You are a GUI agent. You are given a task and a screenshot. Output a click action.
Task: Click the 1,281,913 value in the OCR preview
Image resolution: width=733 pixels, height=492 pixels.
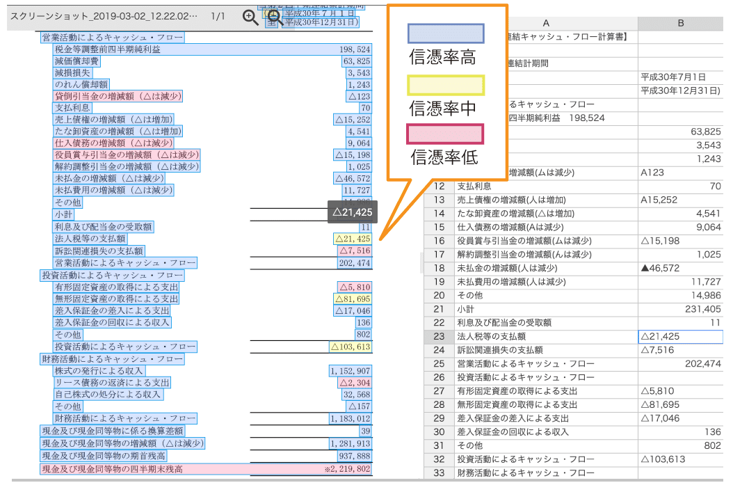tap(351, 443)
